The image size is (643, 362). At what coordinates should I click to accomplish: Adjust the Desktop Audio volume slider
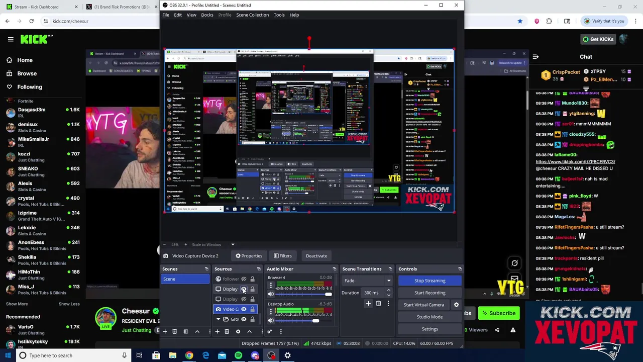click(303, 320)
